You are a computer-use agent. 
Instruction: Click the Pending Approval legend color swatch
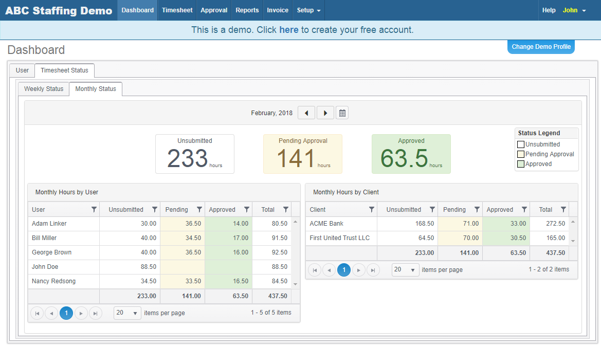(x=521, y=154)
